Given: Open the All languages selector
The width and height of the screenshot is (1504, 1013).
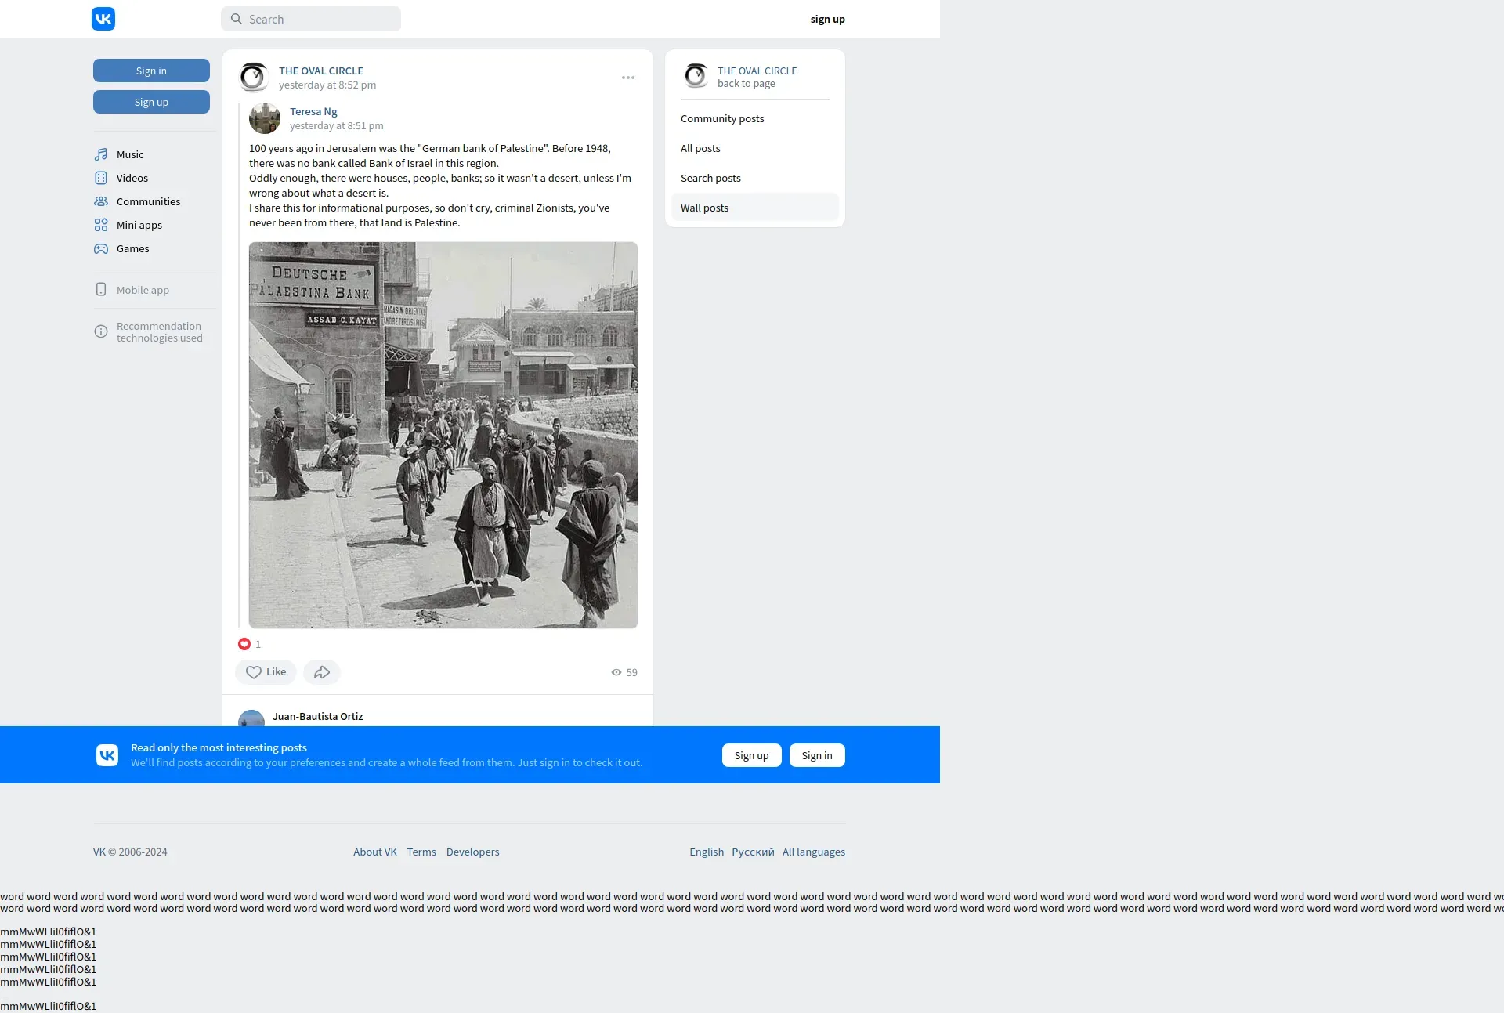Looking at the screenshot, I should pos(813,852).
